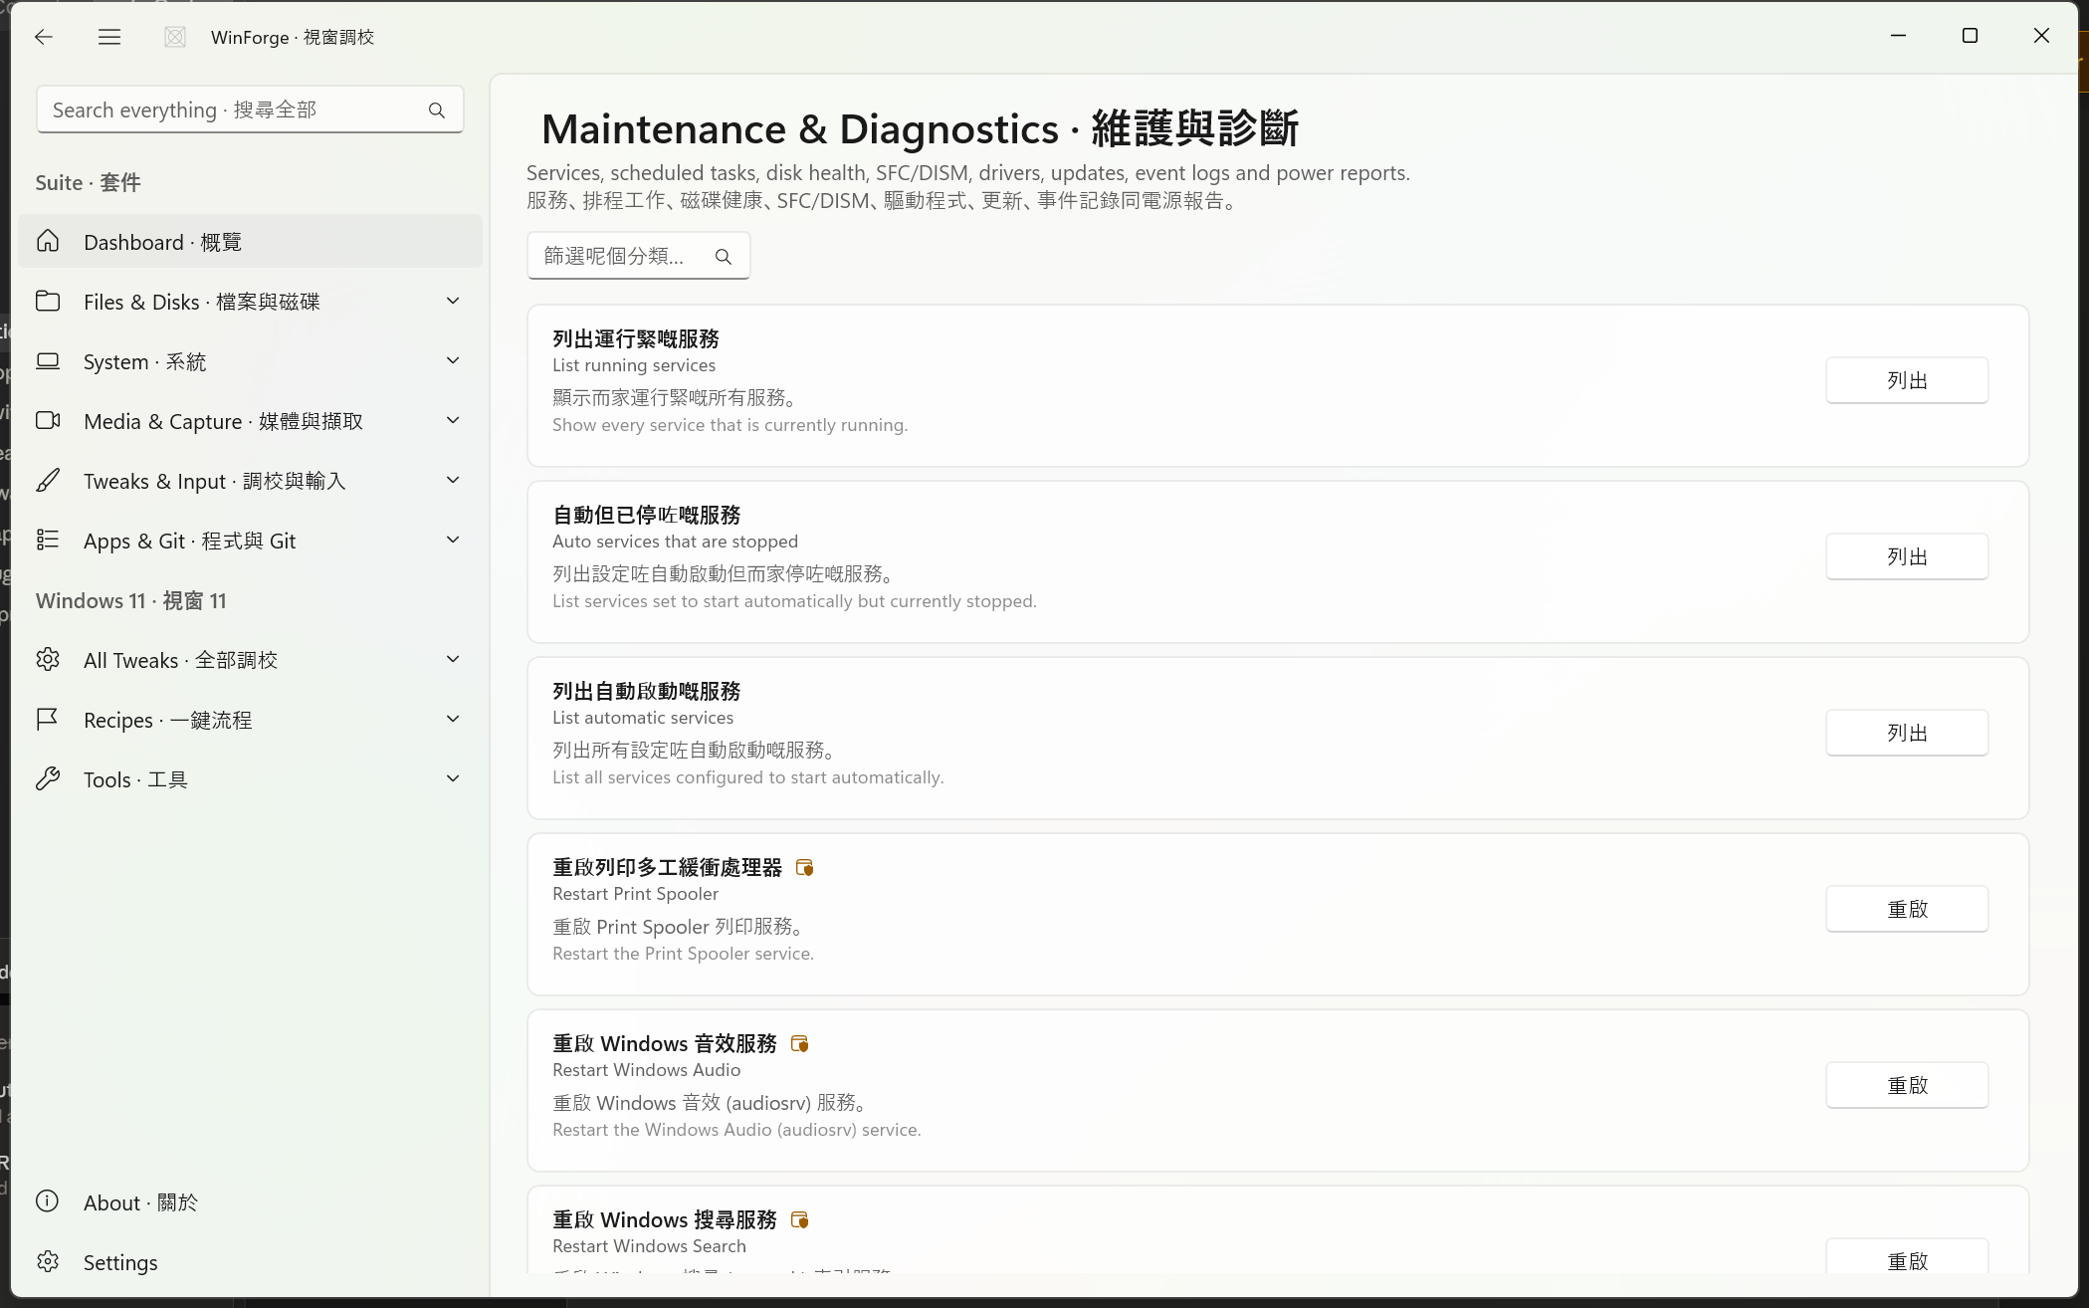Click the Recipes flag icon
Screen dimensions: 2089x1308
click(48, 719)
